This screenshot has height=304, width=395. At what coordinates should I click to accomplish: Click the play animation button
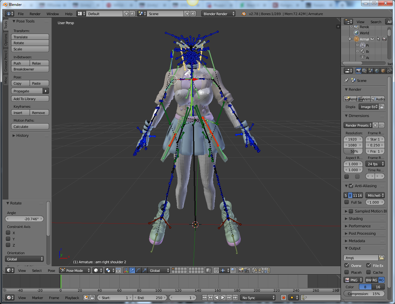tap(222, 298)
